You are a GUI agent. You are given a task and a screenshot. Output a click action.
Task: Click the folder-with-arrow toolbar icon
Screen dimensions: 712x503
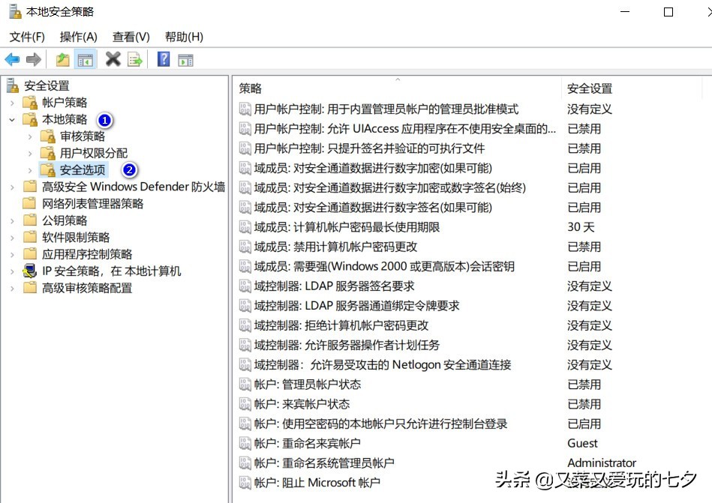62,60
